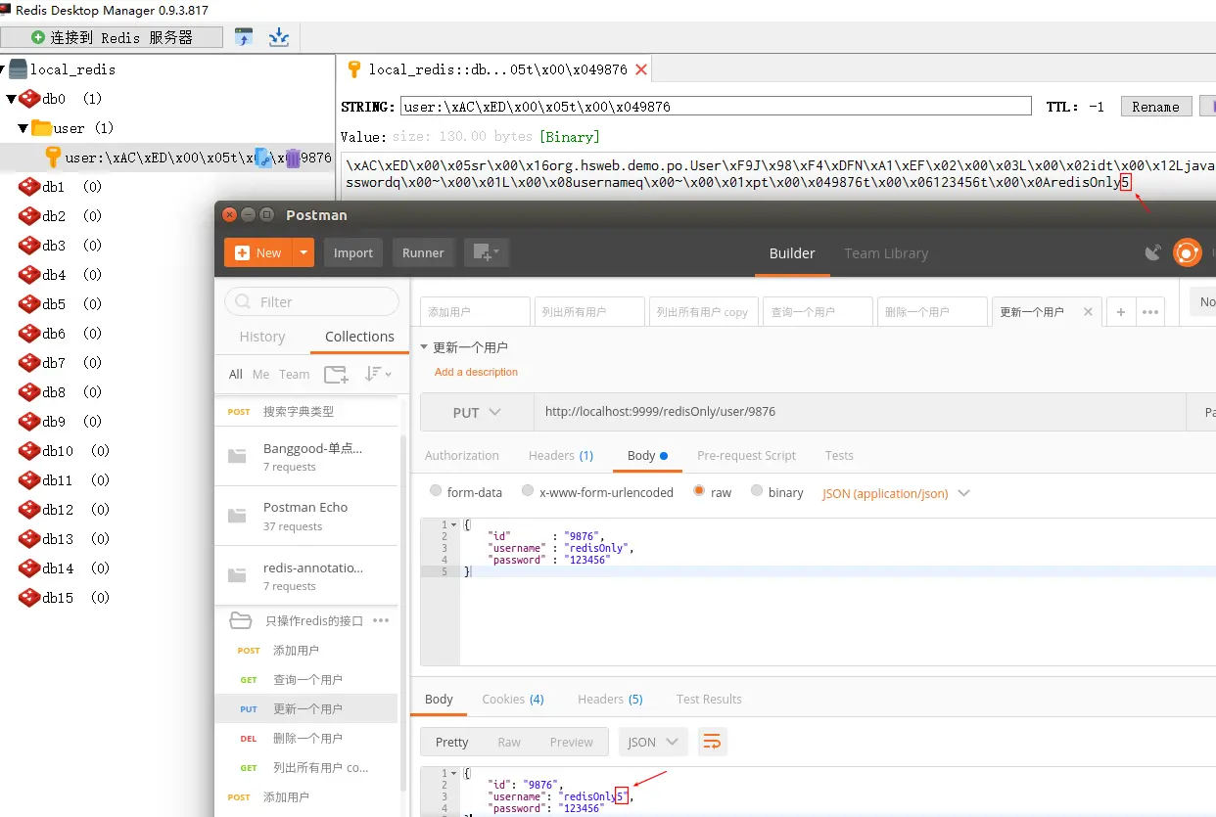Screen dimensions: 1216x817
Task: Open the response Cookies (4) tab
Action: [513, 699]
